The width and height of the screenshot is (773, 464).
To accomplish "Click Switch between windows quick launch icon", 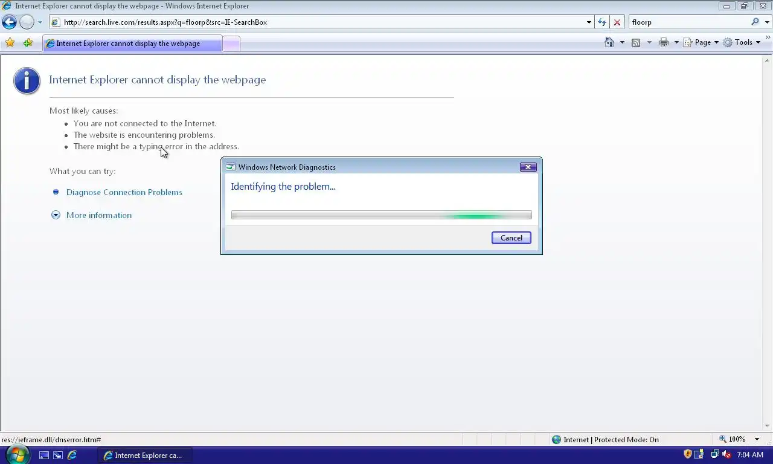I will (58, 456).
